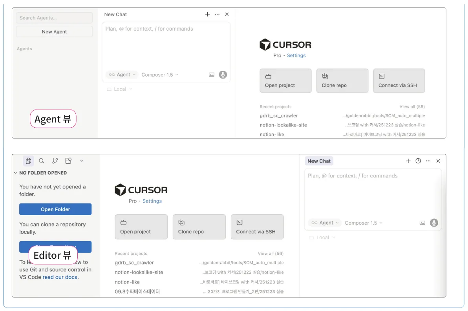
Task: Add new chat plus icon in Agent view
Action: pos(207,14)
